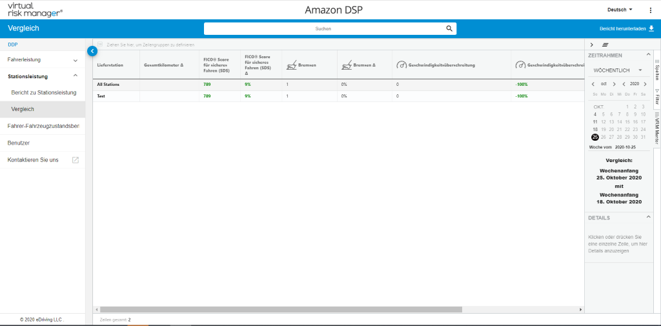Open Bericht zu Stationsleistung
The width and height of the screenshot is (661, 326).
[x=43, y=92]
